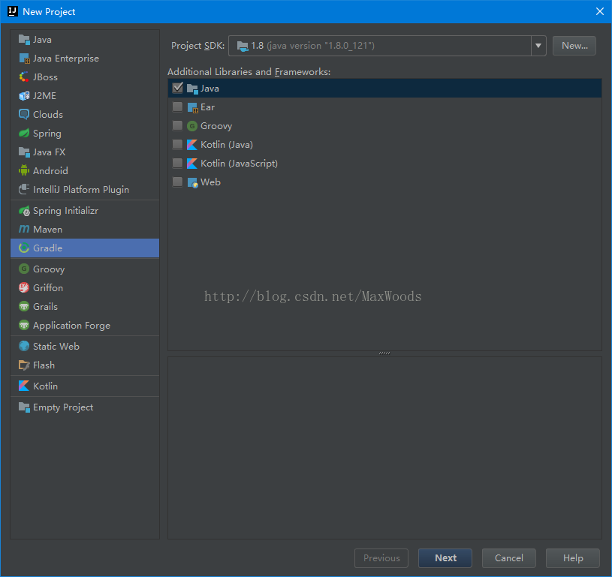This screenshot has height=577, width=612.
Task: Click the Ear label in frameworks list
Action: [x=208, y=107]
